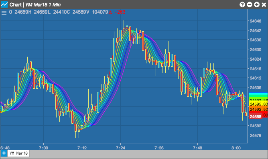Close the chart window with X icon

click(264, 4)
